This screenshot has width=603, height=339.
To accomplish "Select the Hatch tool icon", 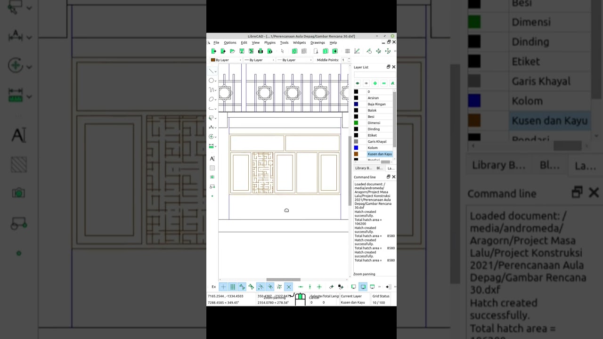I will 212,168.
